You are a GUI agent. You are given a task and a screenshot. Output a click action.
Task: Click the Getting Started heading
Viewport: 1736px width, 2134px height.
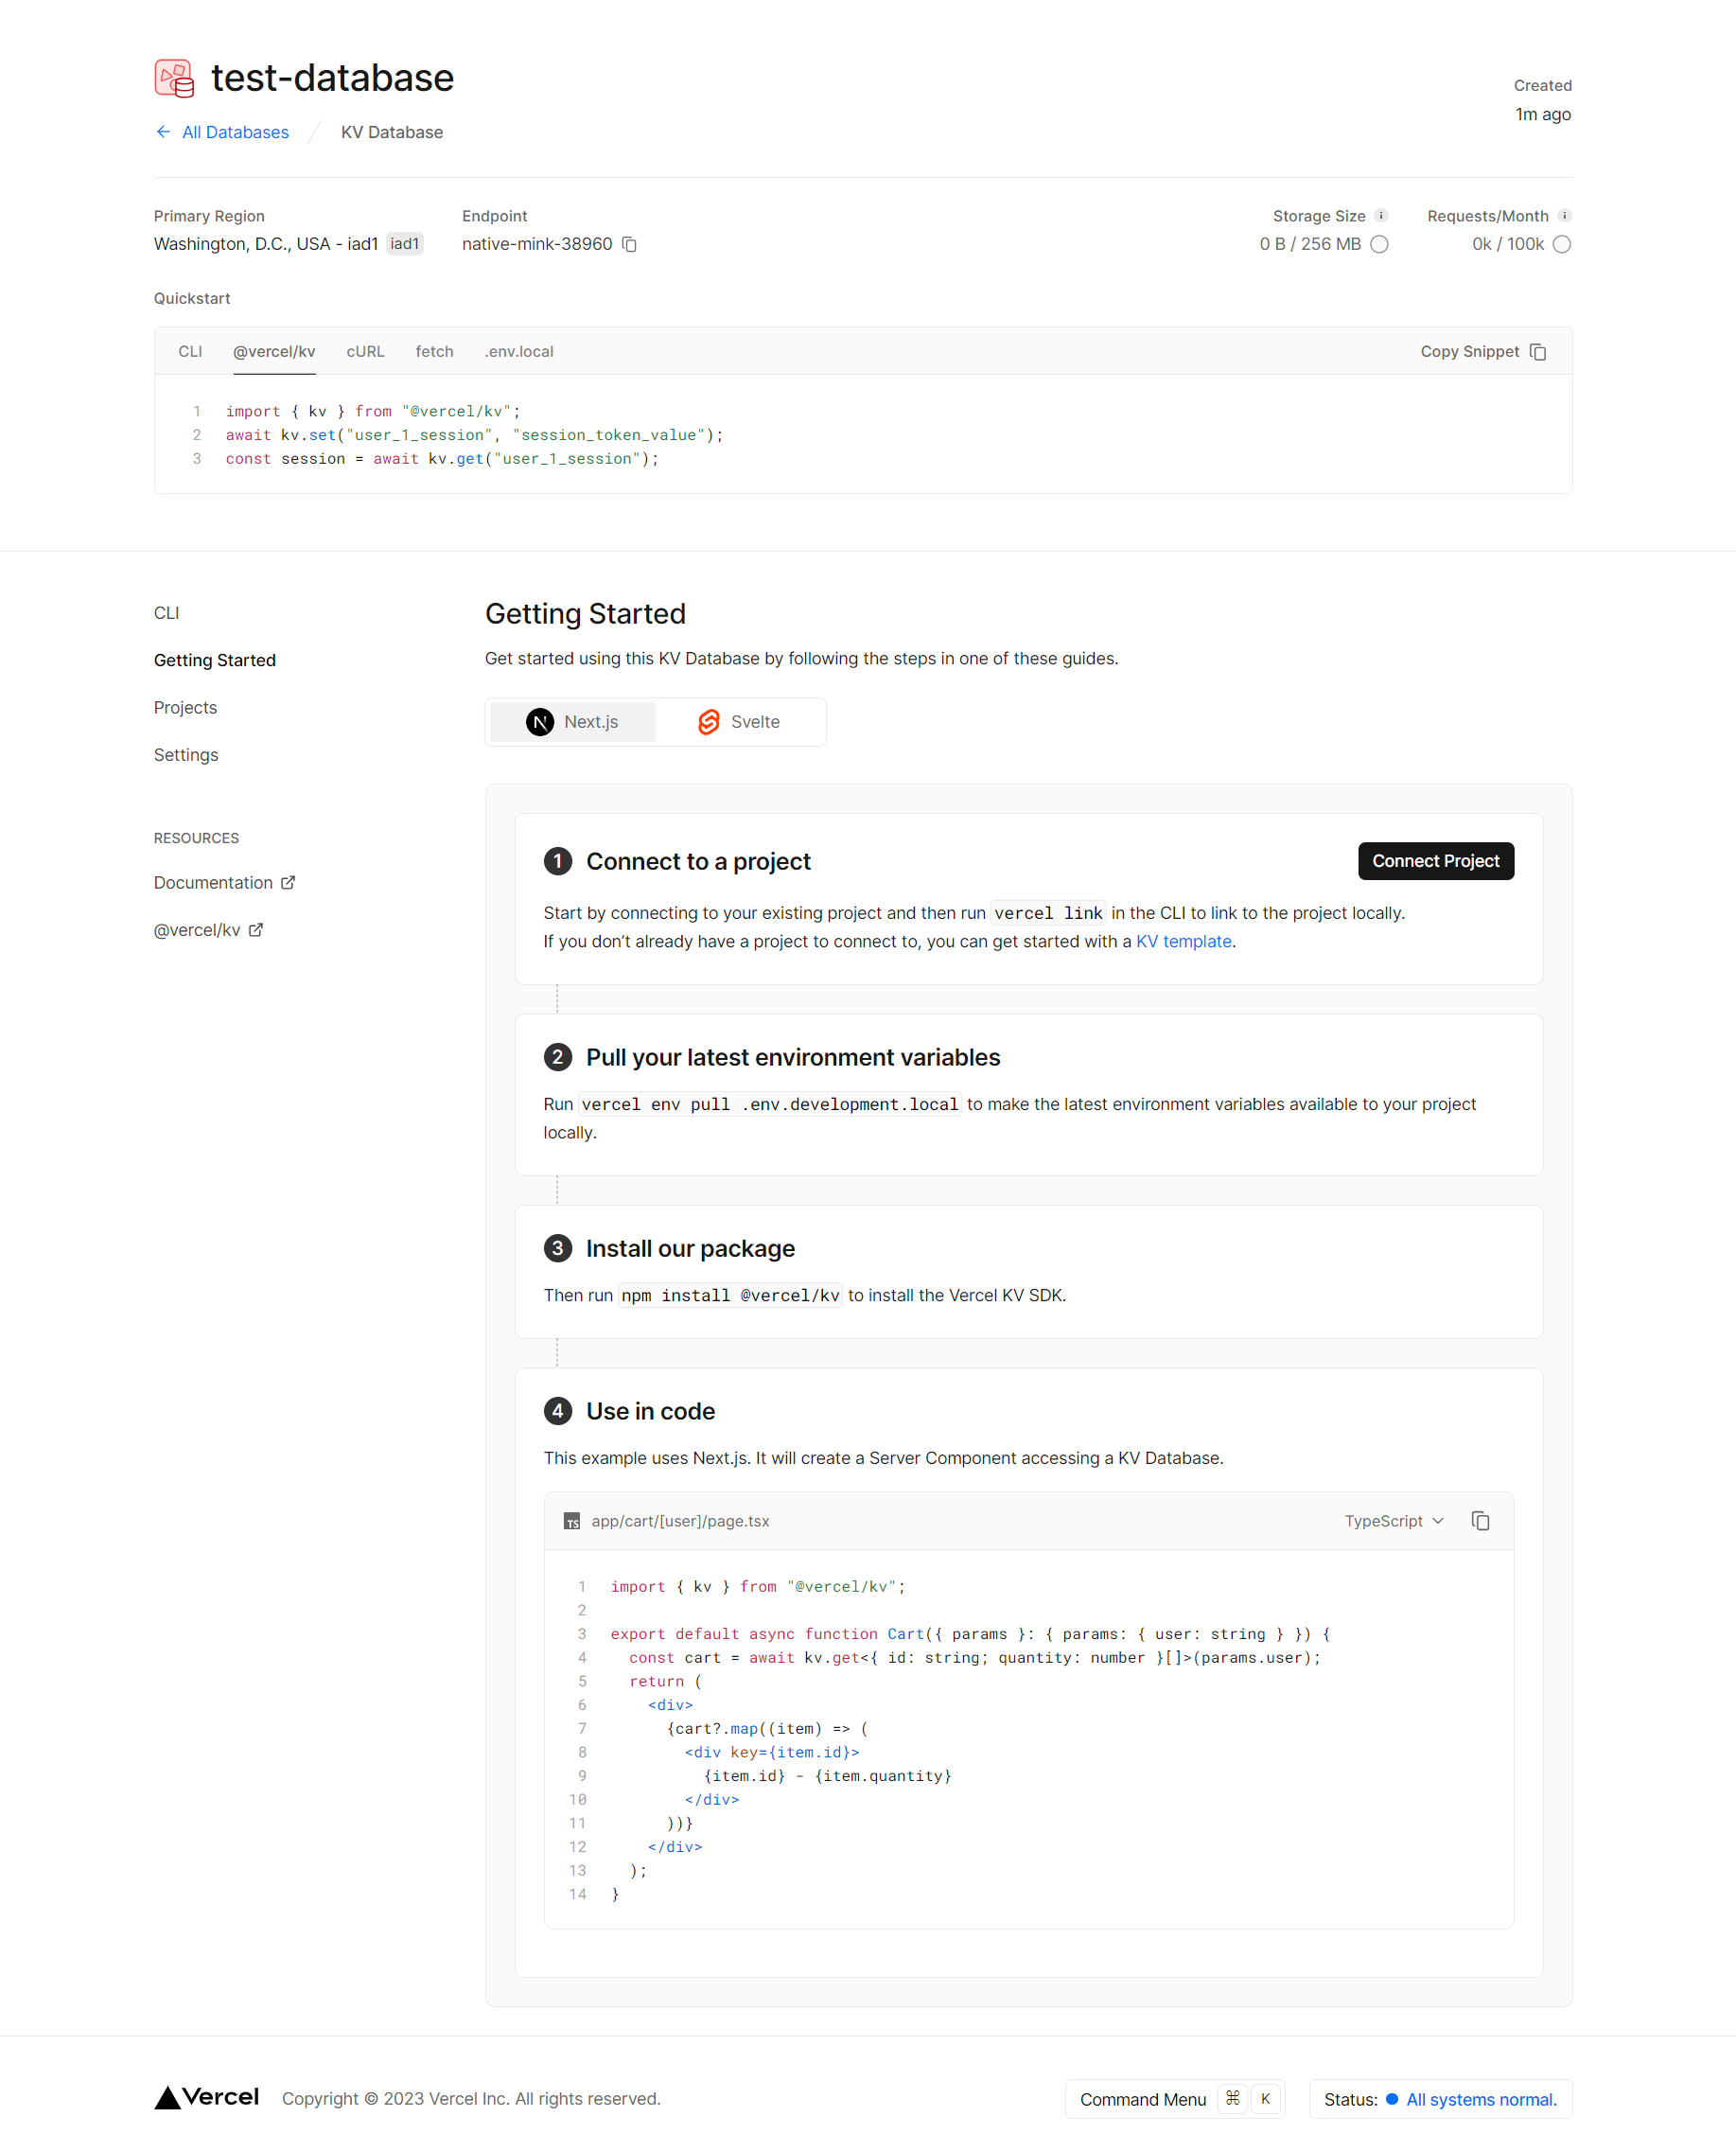pos(585,613)
